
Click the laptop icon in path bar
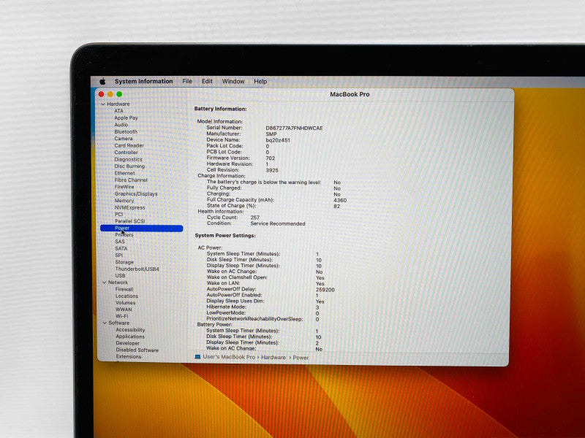click(197, 357)
